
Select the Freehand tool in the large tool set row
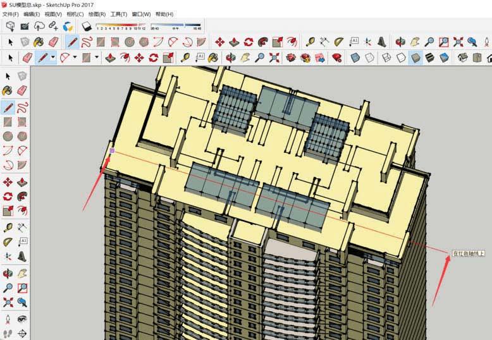(x=86, y=42)
